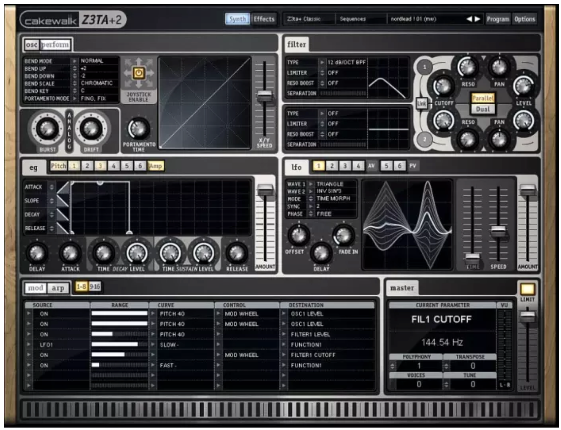Click the Polyphony value stepper
Image resolution: width=561 pixels, height=430 pixels.
click(x=392, y=366)
